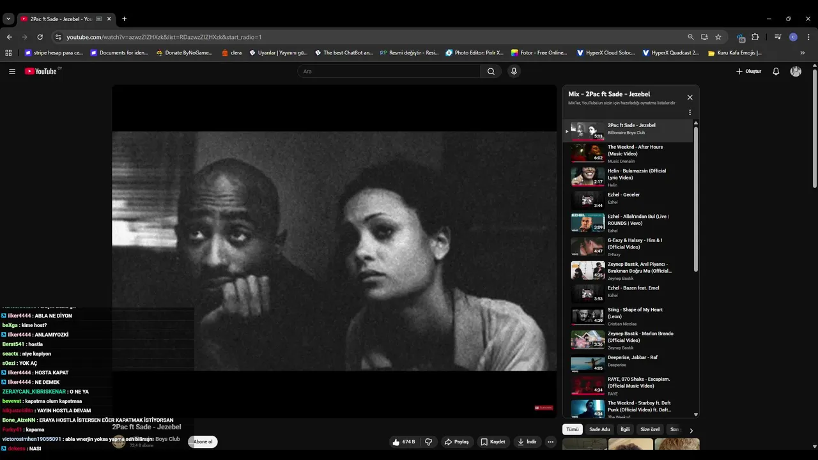Viewport: 818px width, 460px height.
Task: Play G-Eazy & Halsey - Him & I
Action: pos(629,247)
